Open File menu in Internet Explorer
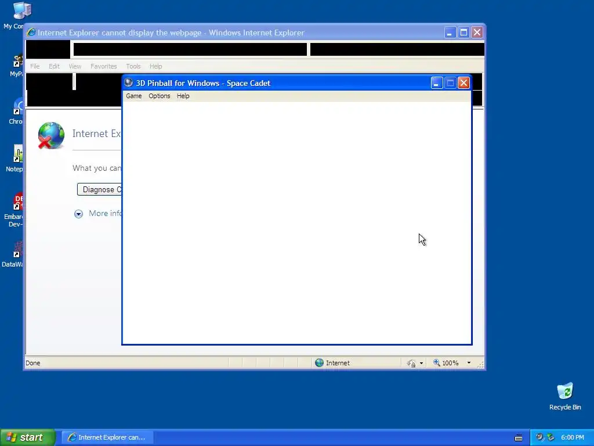The image size is (594, 446). click(35, 66)
